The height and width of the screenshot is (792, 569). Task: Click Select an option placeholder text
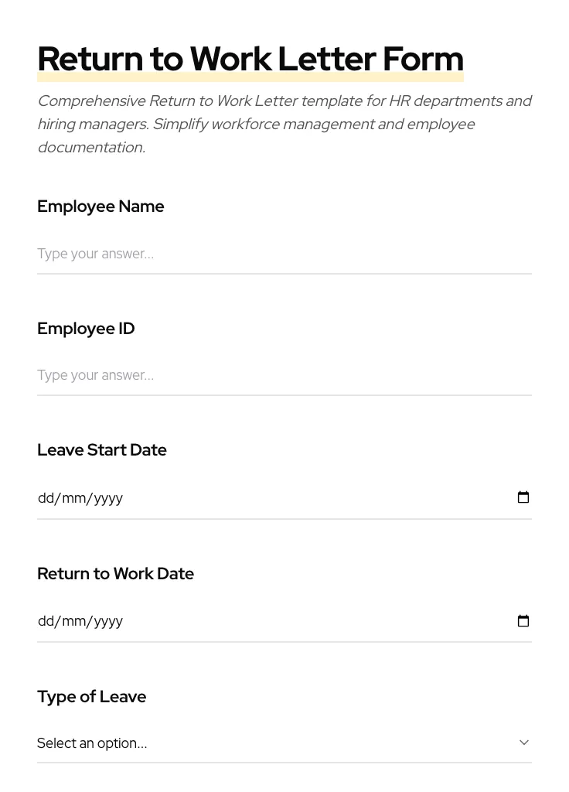coord(92,742)
